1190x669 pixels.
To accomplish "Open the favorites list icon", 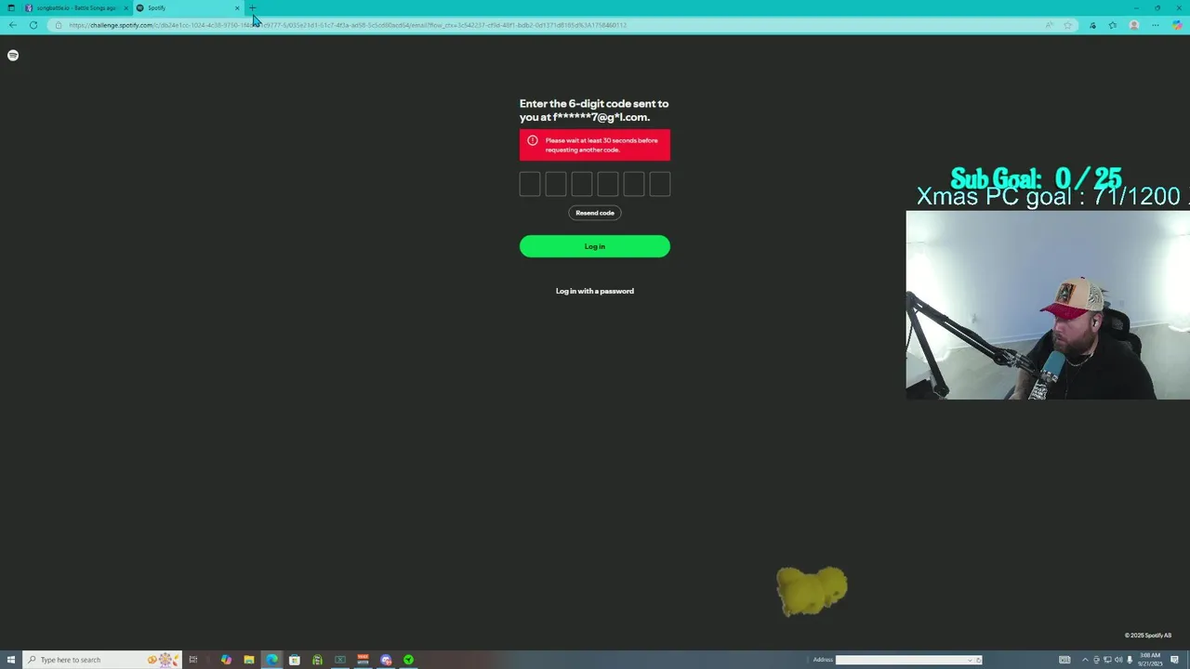I will coord(1113,25).
